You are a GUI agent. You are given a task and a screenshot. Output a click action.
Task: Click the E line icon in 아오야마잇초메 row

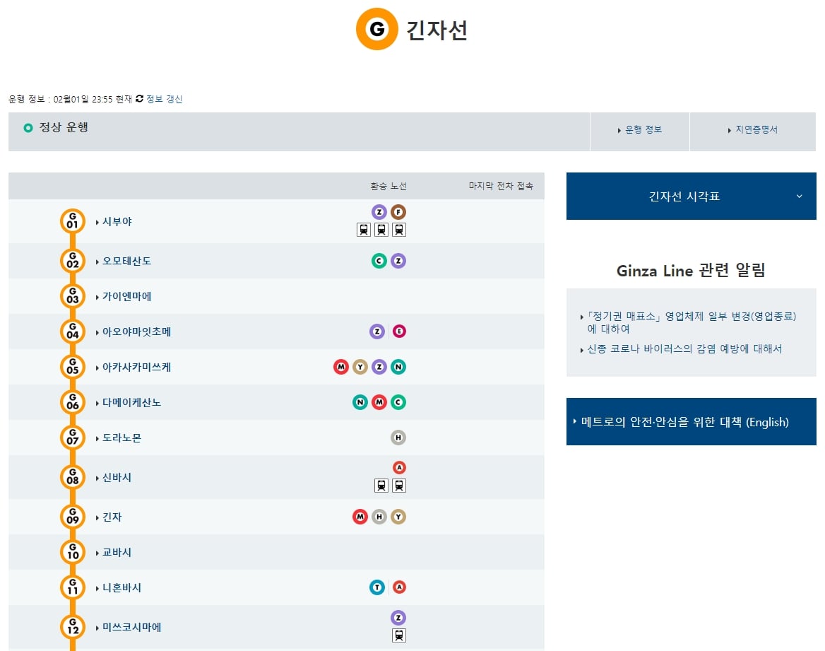coord(399,332)
